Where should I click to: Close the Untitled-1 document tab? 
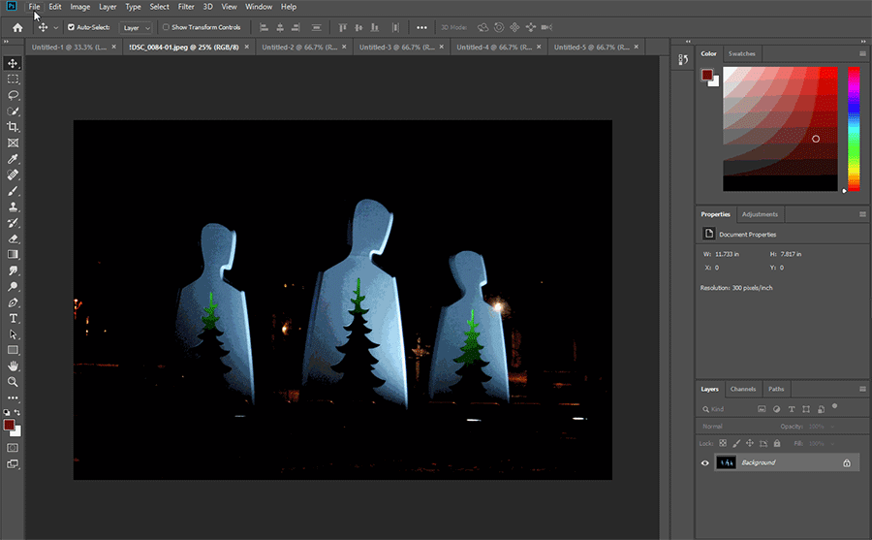[114, 47]
